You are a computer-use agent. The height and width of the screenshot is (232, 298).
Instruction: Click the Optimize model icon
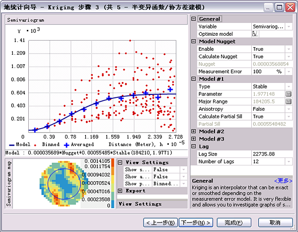pyautogui.click(x=255, y=34)
